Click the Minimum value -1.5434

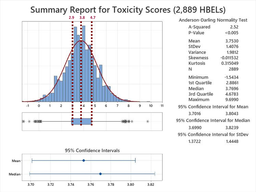click(x=231, y=77)
